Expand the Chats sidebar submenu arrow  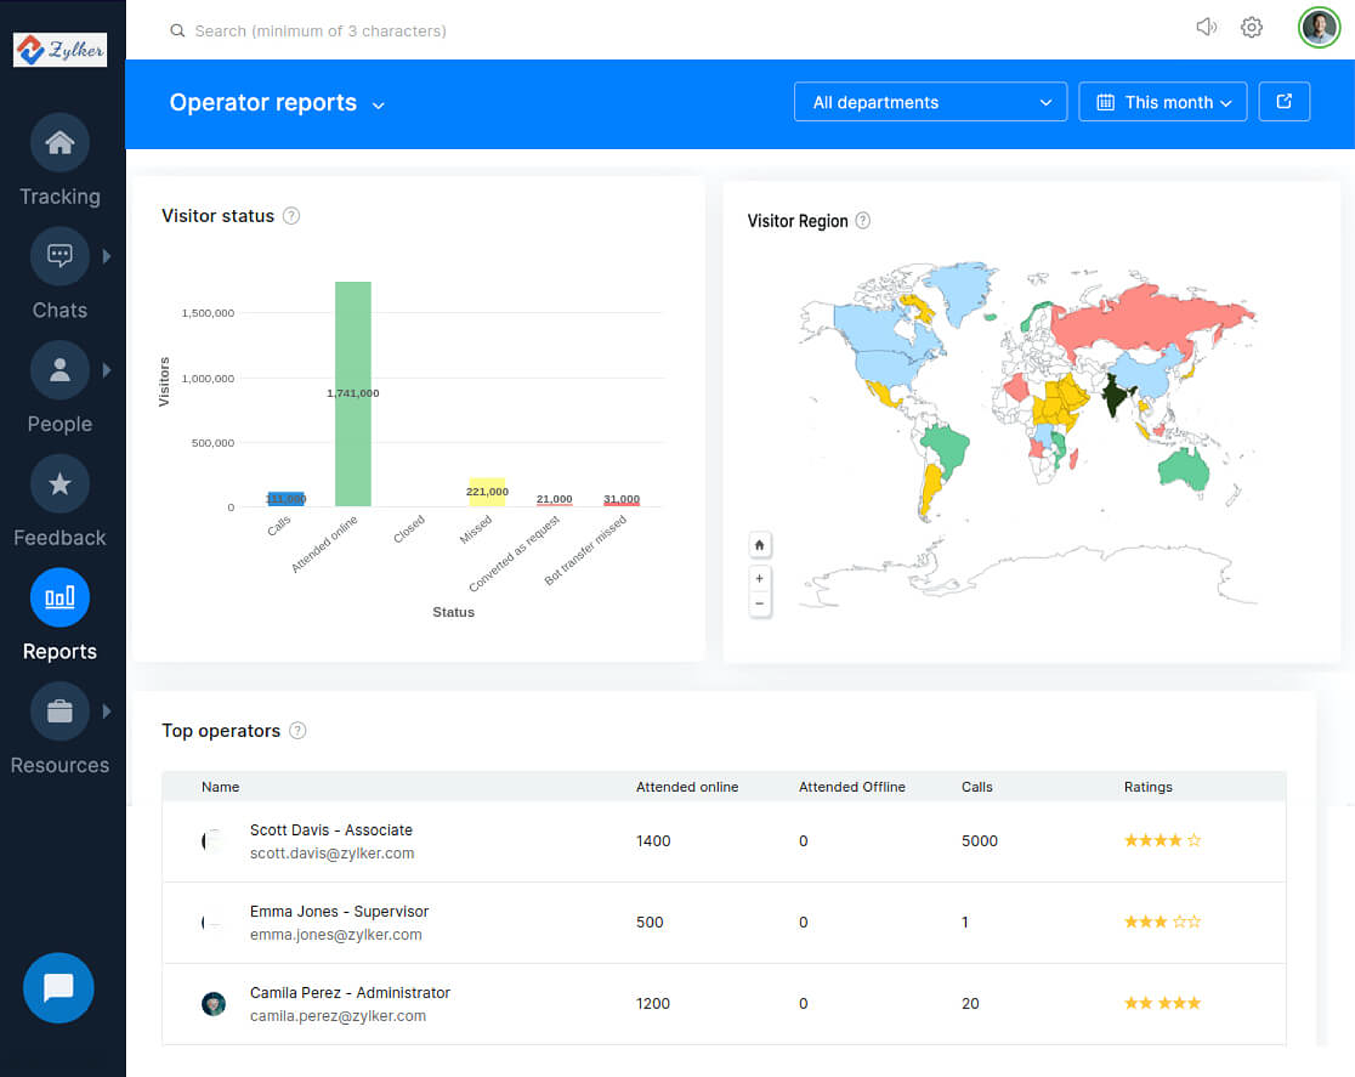(106, 256)
